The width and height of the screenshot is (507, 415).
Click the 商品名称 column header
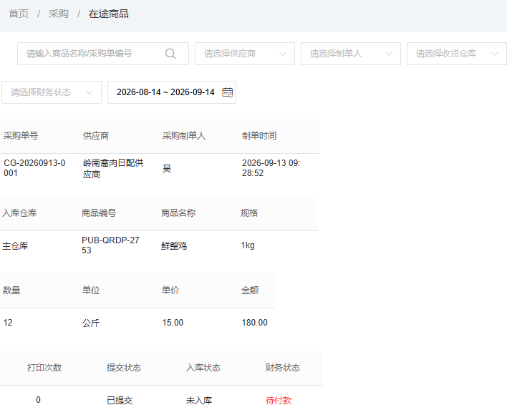[178, 213]
